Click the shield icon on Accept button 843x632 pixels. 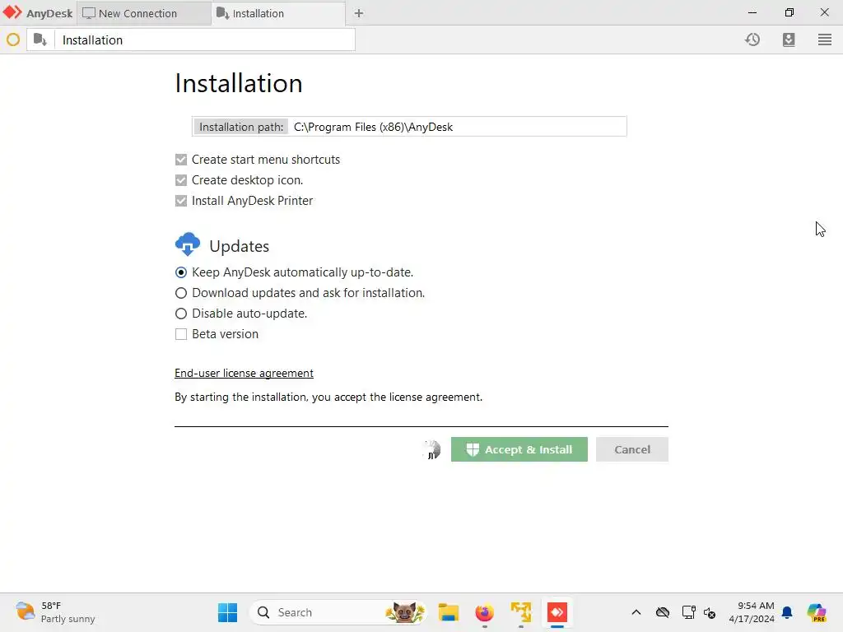pos(473,449)
